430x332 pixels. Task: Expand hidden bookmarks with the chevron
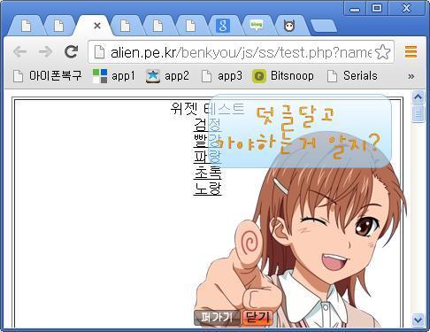tap(411, 77)
